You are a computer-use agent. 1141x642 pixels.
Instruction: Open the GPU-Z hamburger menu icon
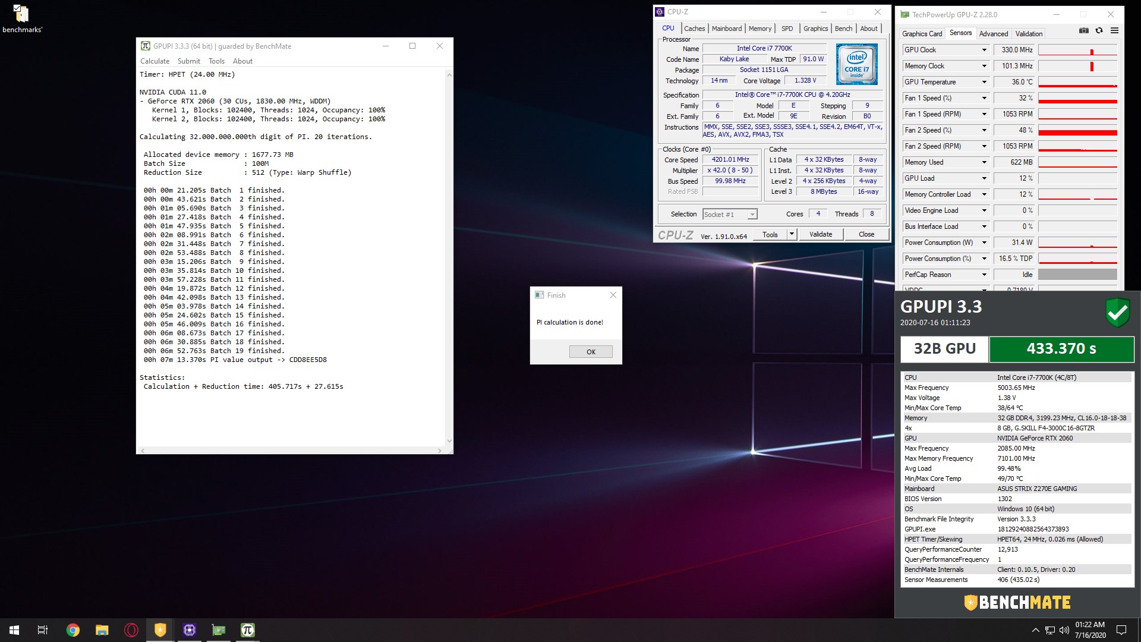point(1114,31)
